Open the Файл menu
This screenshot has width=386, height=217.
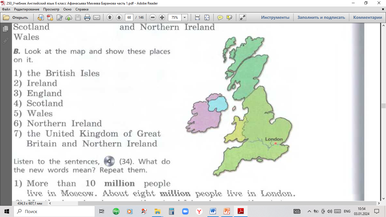click(x=6, y=9)
